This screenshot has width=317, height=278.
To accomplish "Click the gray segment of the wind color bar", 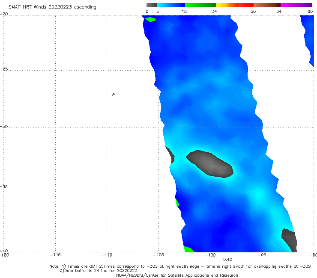I will [x=151, y=5].
